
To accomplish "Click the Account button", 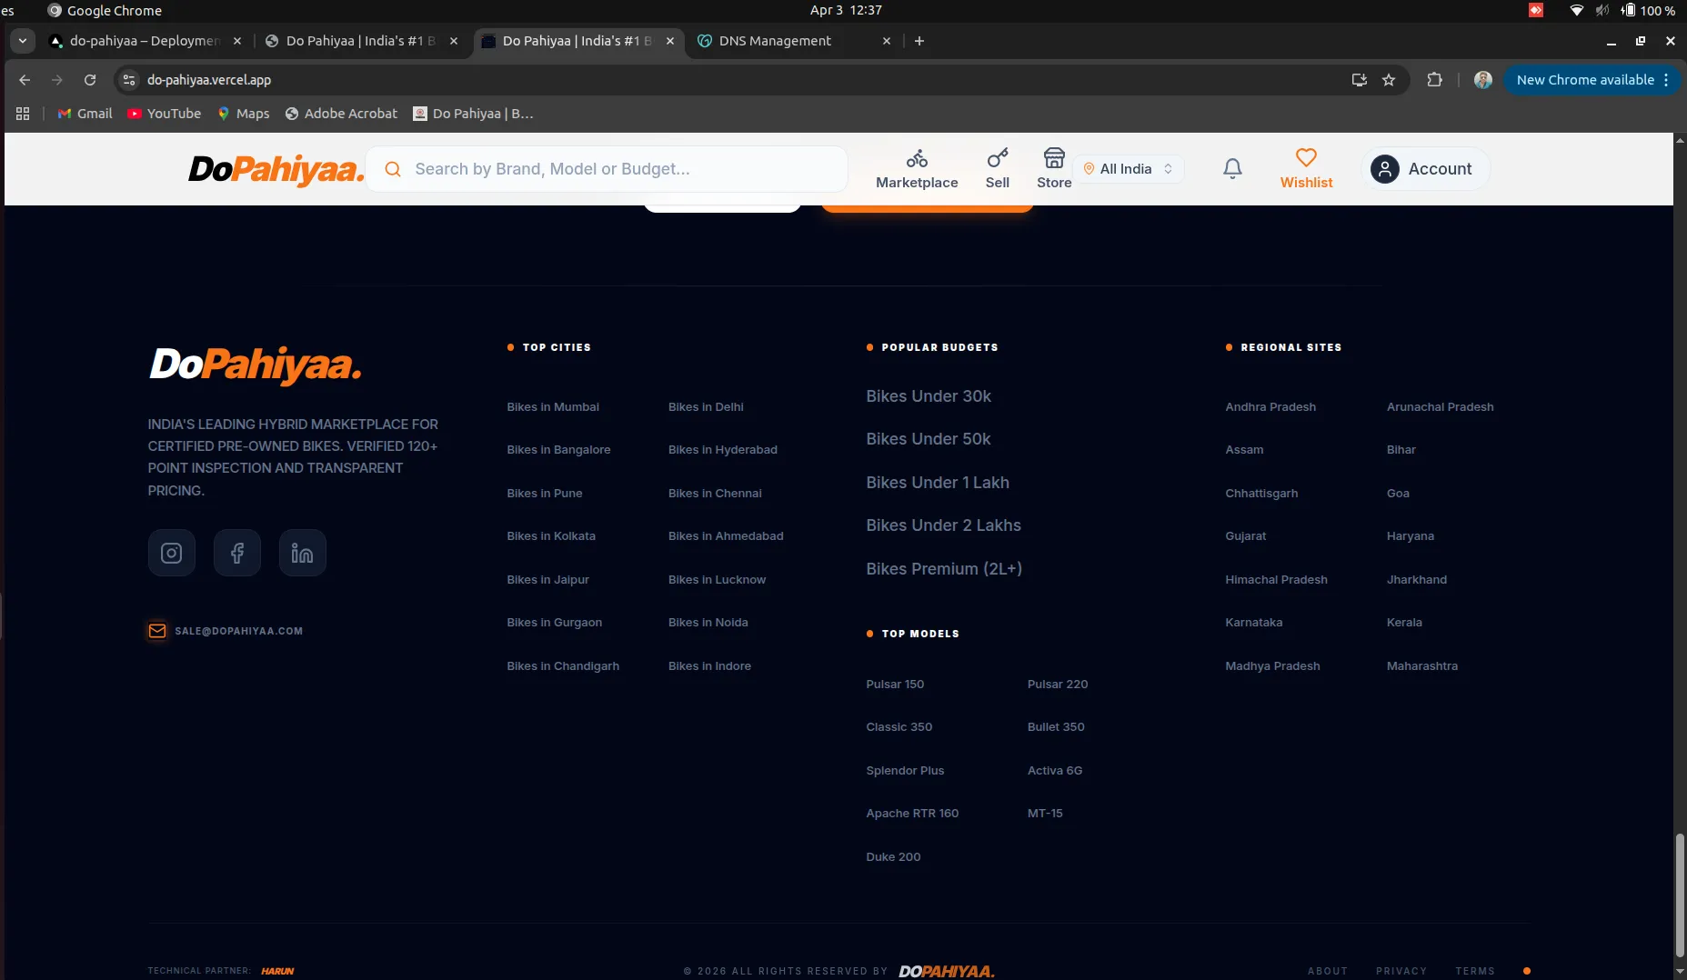I will coord(1425,169).
